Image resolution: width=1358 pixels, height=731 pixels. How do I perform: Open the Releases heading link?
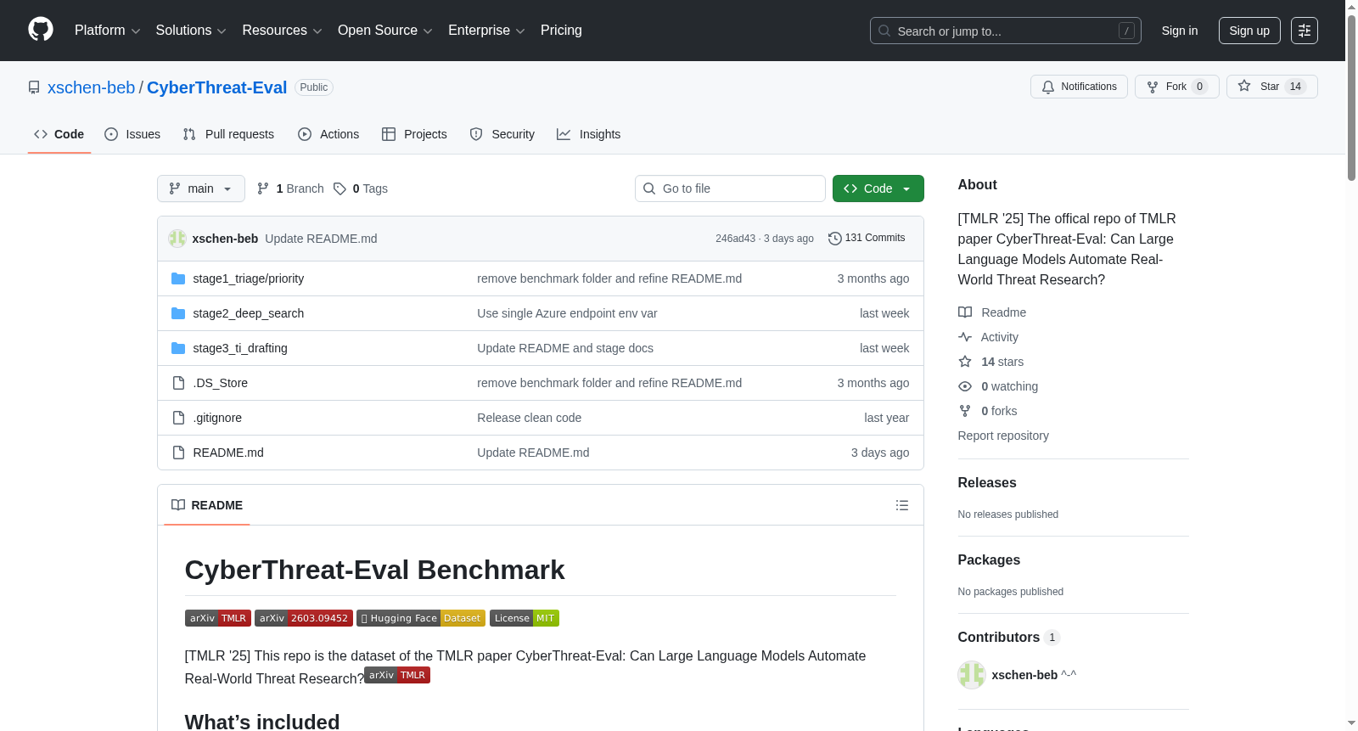point(987,482)
